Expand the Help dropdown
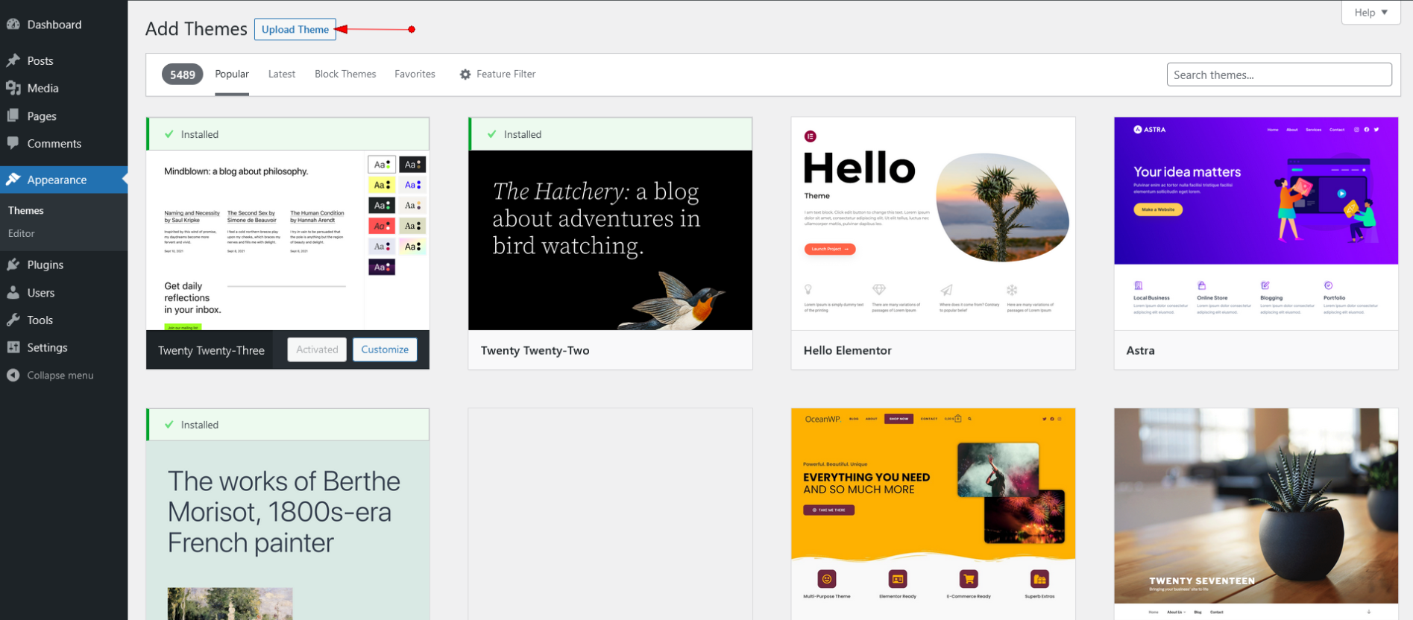 tap(1370, 13)
